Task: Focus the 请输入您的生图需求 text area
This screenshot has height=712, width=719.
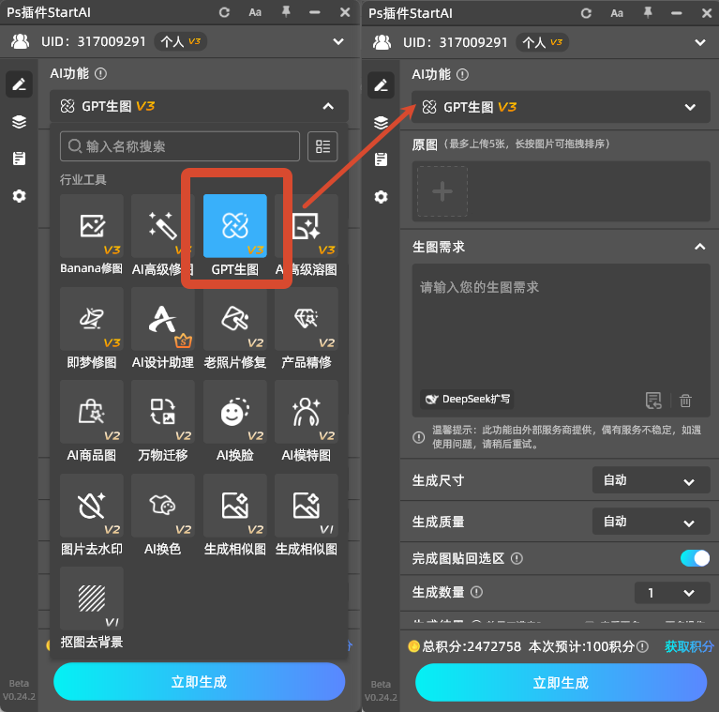Action: (562, 341)
